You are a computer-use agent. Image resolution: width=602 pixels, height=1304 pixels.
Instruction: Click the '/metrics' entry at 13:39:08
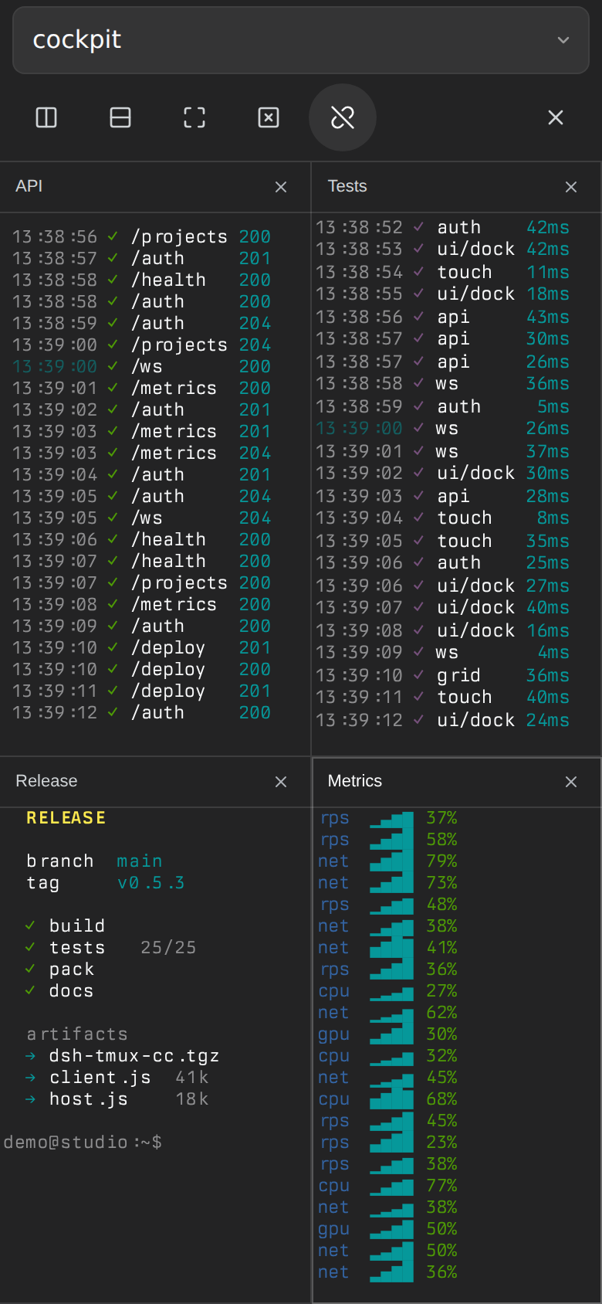click(174, 605)
